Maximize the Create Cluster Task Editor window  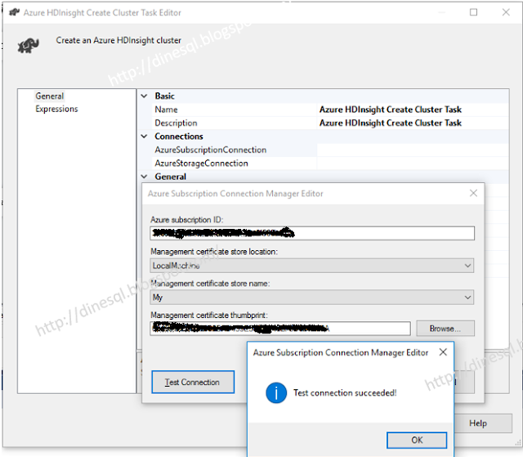pyautogui.click(x=473, y=12)
